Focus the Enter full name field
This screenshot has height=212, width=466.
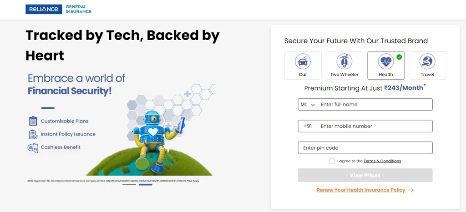374,105
